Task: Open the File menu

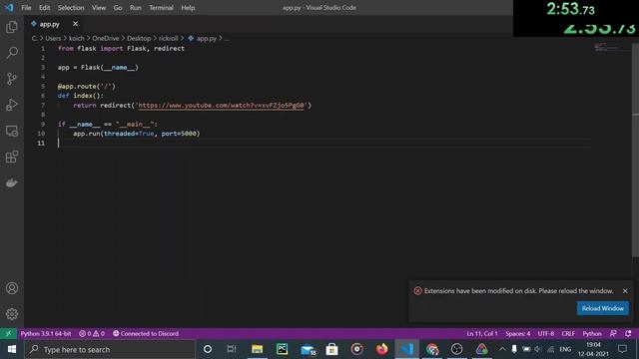Action: tap(26, 8)
